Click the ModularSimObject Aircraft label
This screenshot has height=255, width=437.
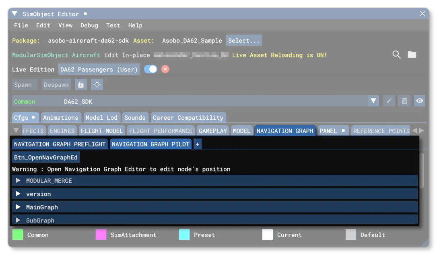click(x=56, y=55)
